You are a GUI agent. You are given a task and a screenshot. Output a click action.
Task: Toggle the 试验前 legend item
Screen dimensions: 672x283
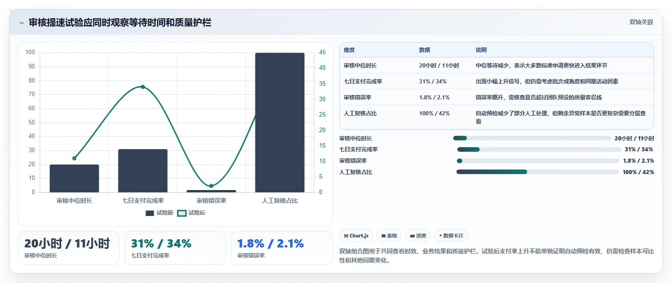tap(159, 213)
